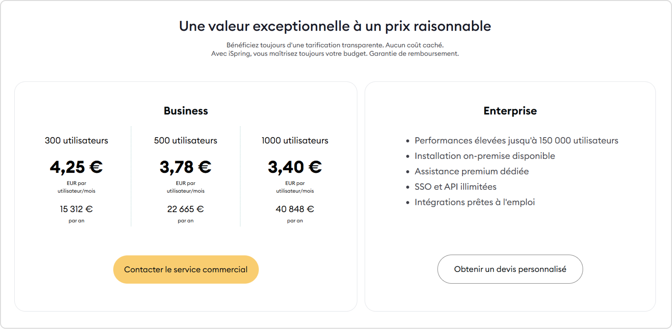Click the 22 665 € annual price

coord(185,209)
